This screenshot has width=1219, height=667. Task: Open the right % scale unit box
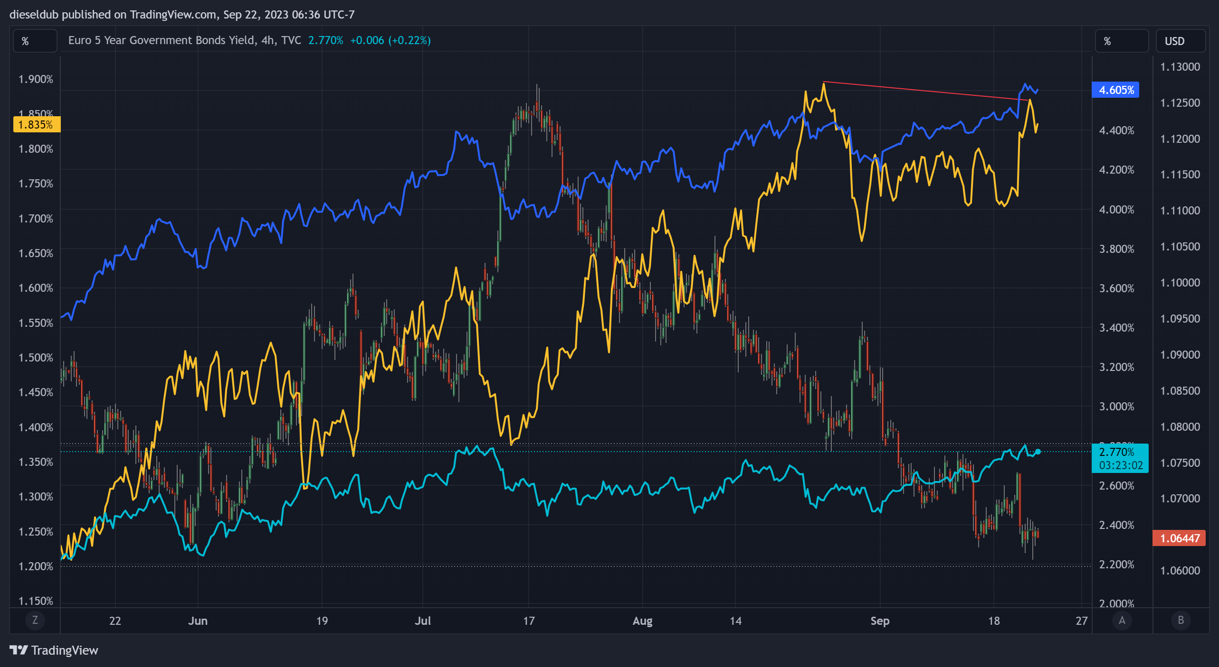coord(1122,41)
